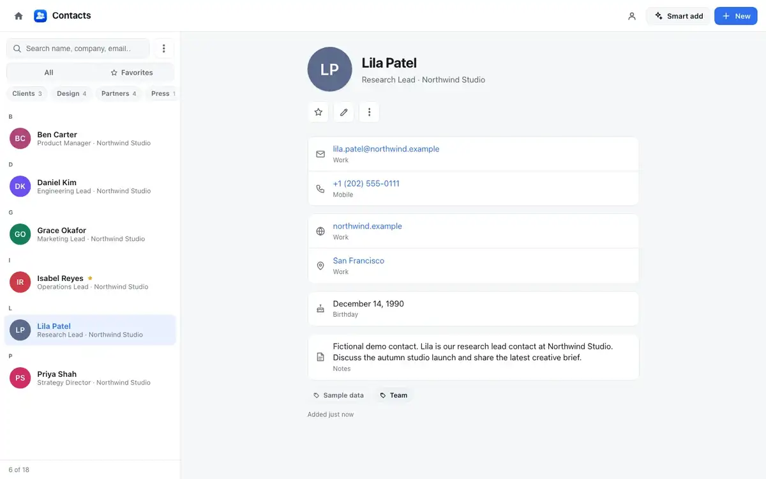Go to the home icon
The image size is (766, 479).
point(19,16)
